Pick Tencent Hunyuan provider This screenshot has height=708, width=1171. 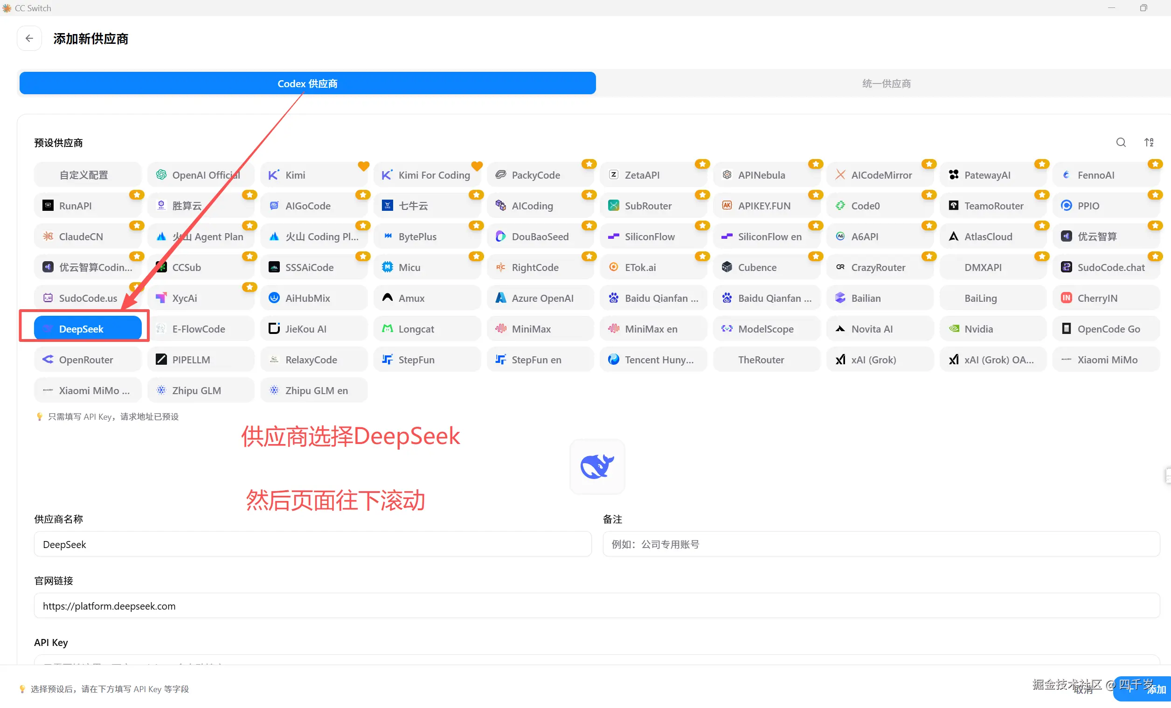click(x=653, y=360)
